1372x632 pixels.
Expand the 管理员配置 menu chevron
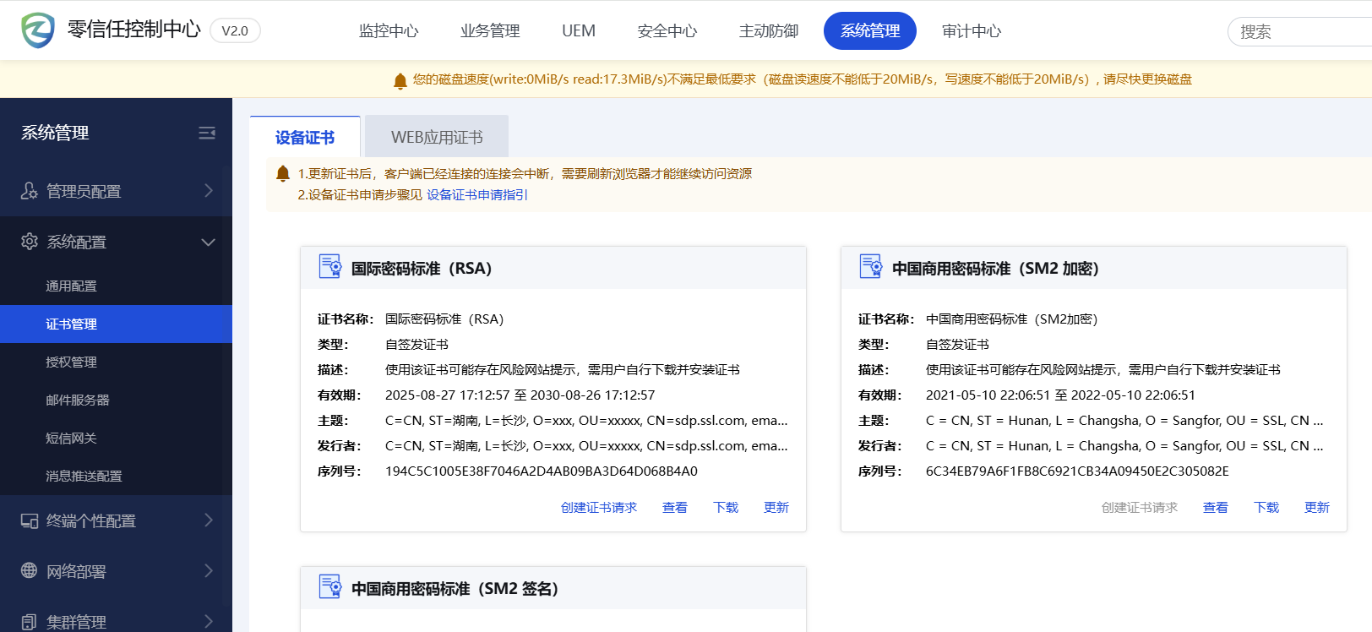point(209,191)
